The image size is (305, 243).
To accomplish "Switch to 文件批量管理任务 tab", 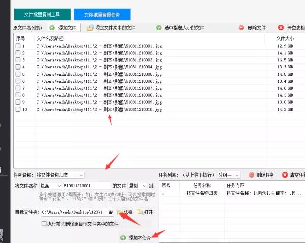I will coord(102,14).
